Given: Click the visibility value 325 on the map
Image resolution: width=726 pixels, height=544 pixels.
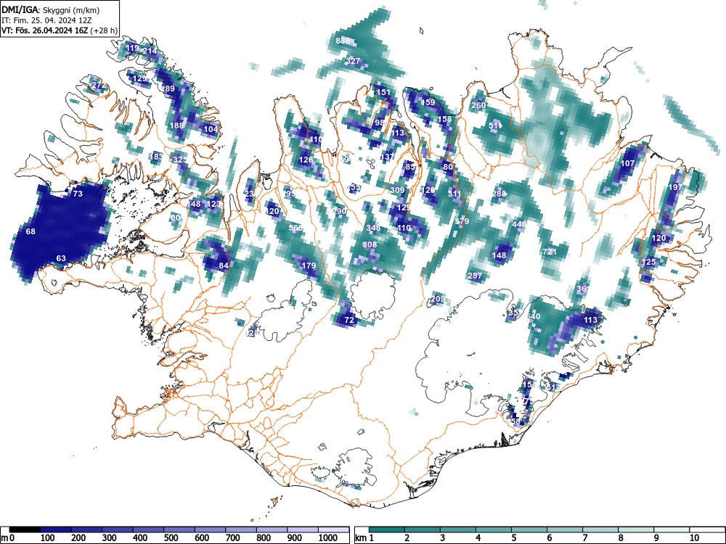Looking at the screenshot, I should [179, 160].
